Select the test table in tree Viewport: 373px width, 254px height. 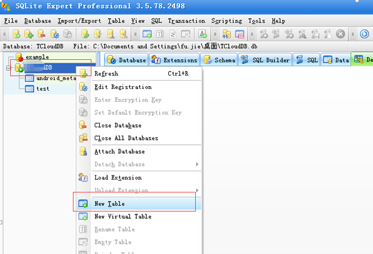43,89
